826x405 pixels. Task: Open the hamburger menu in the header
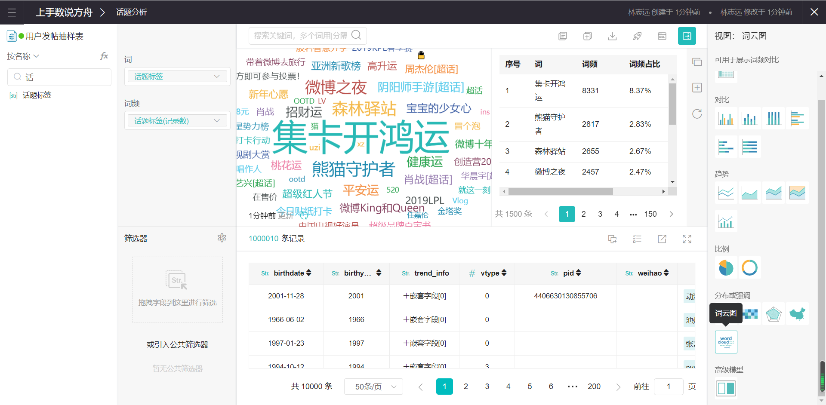[12, 12]
